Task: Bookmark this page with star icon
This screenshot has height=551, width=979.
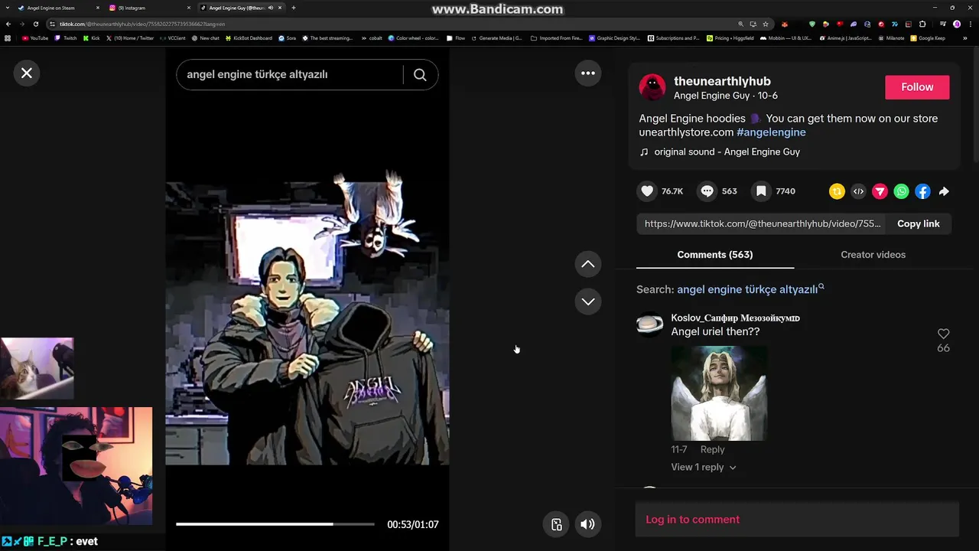Action: click(766, 24)
